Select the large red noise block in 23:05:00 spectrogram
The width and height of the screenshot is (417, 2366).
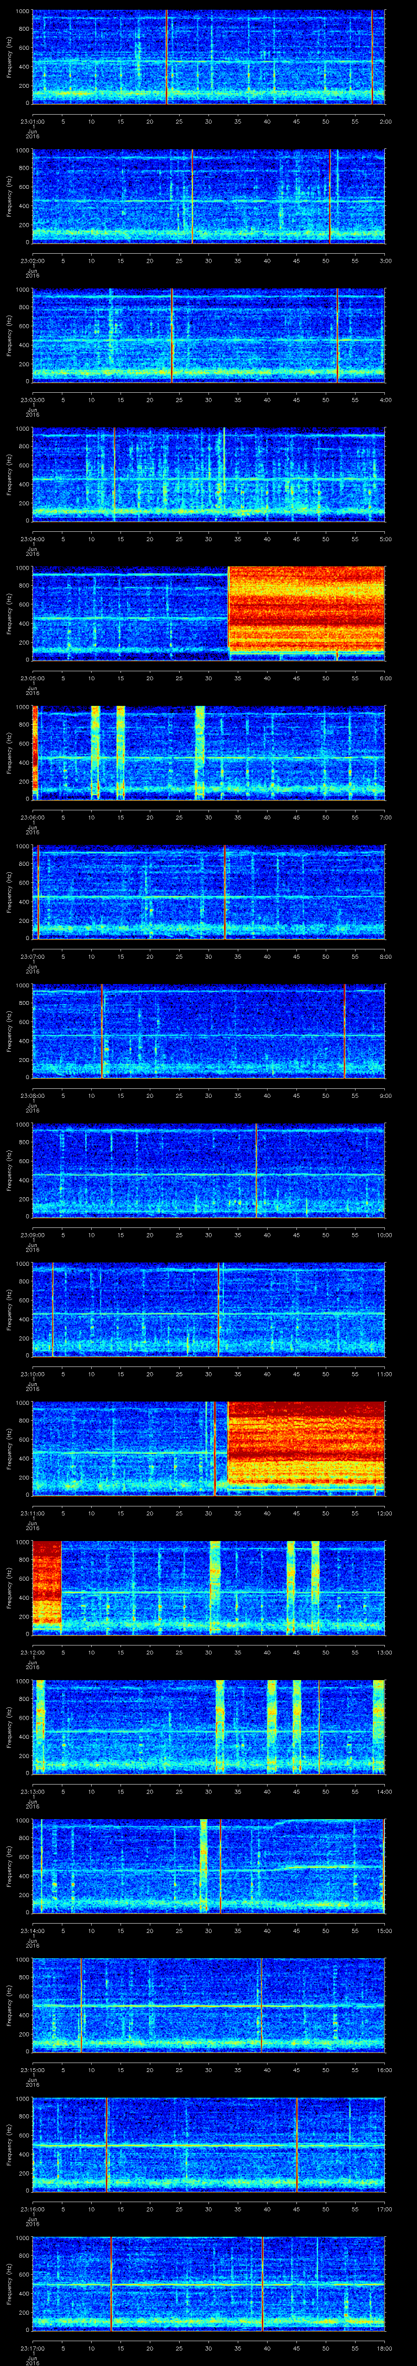(306, 609)
